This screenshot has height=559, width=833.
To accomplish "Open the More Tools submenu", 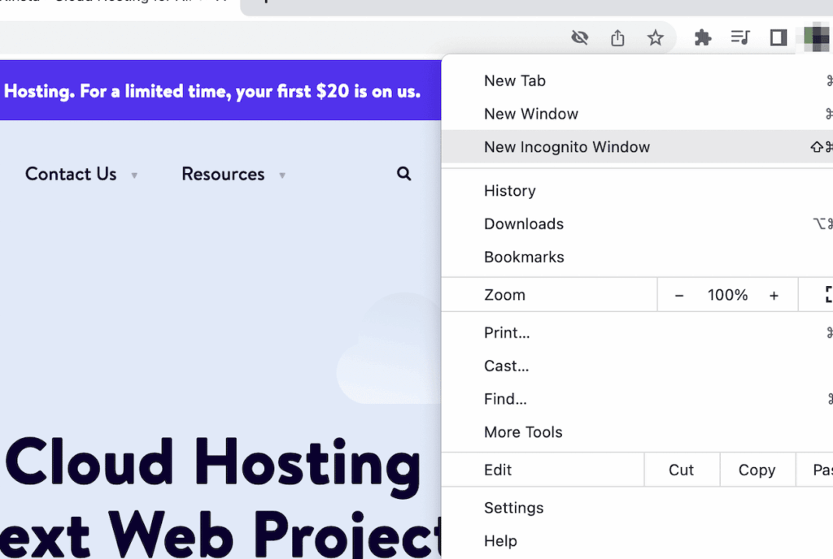I will click(523, 432).
